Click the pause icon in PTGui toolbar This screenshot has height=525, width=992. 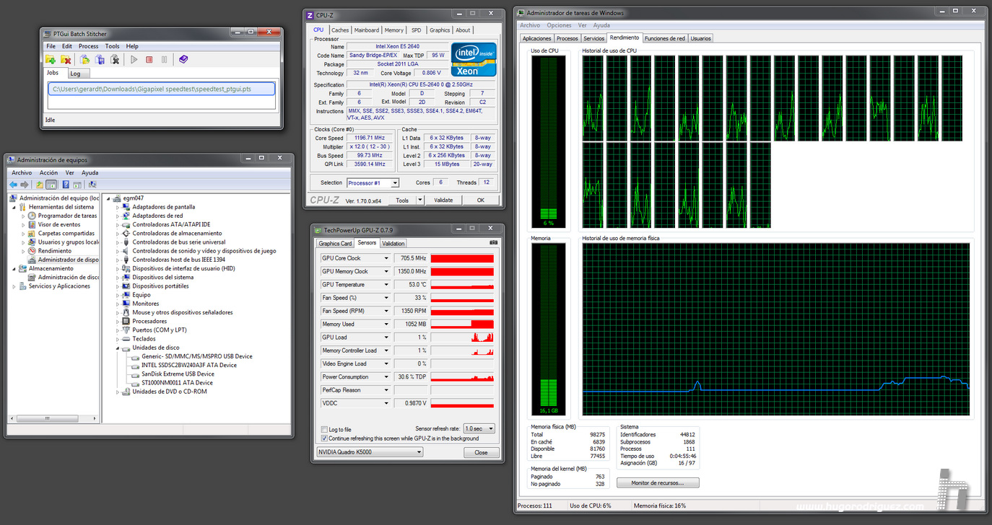tap(164, 60)
